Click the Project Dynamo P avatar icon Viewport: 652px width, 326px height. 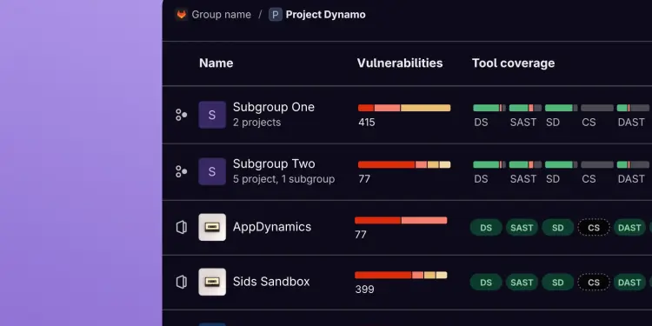click(276, 15)
